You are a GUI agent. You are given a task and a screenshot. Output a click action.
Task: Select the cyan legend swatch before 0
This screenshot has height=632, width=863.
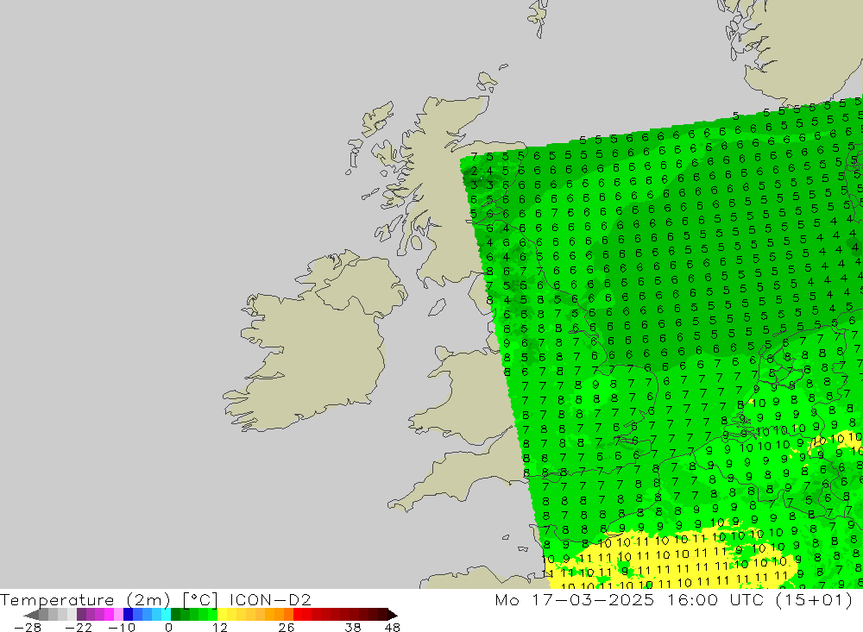tap(166, 615)
